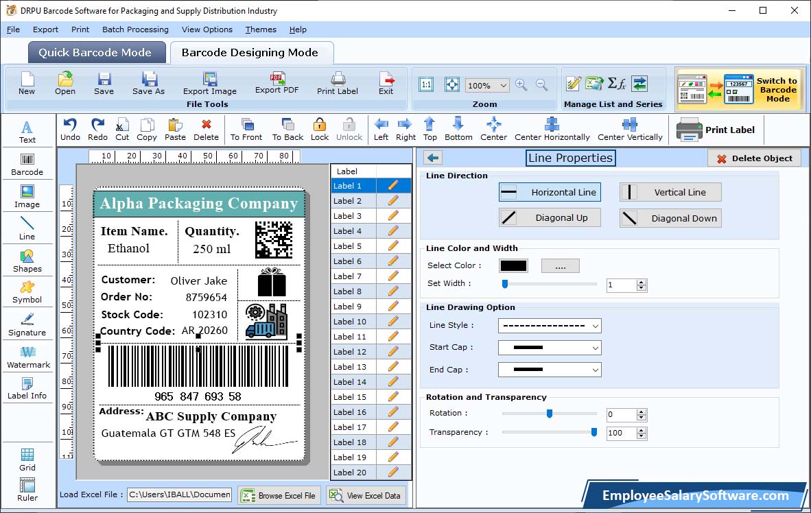
Task: Open the Batch Processing menu
Action: pos(136,29)
